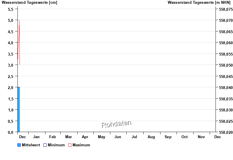Click the 5,0 tick on the left axis
233x160 pixels.
(10, 20)
